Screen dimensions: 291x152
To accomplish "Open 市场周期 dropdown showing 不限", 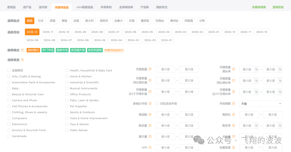I will (261, 103).
